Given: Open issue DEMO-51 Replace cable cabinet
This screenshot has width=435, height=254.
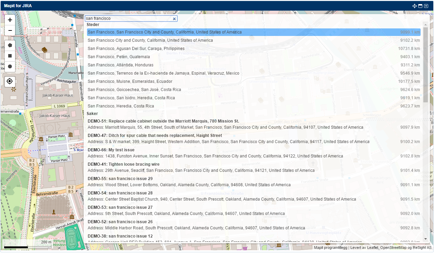Looking at the screenshot, I should coord(163,121).
